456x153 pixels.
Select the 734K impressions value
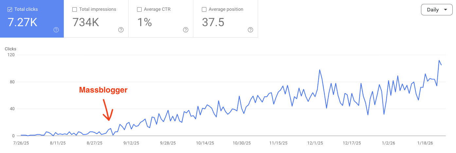point(86,22)
